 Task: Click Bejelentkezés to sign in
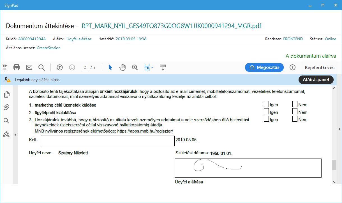point(320,67)
